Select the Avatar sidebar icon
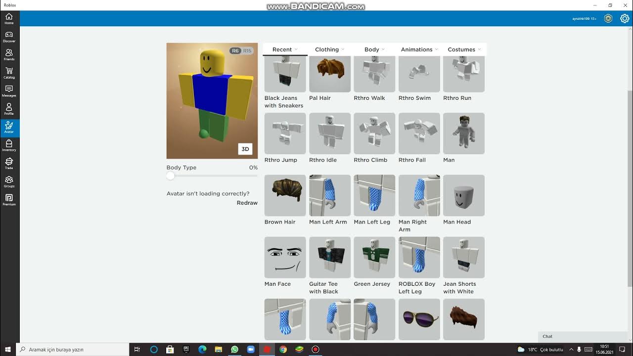This screenshot has height=356, width=633. [9, 128]
